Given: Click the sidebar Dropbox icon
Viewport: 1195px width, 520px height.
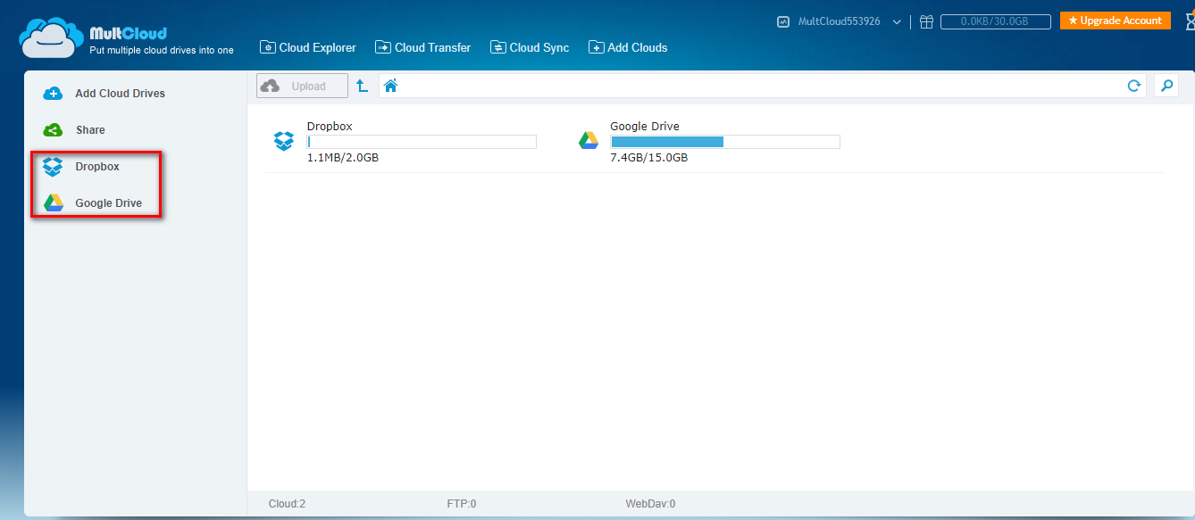Looking at the screenshot, I should click(54, 167).
